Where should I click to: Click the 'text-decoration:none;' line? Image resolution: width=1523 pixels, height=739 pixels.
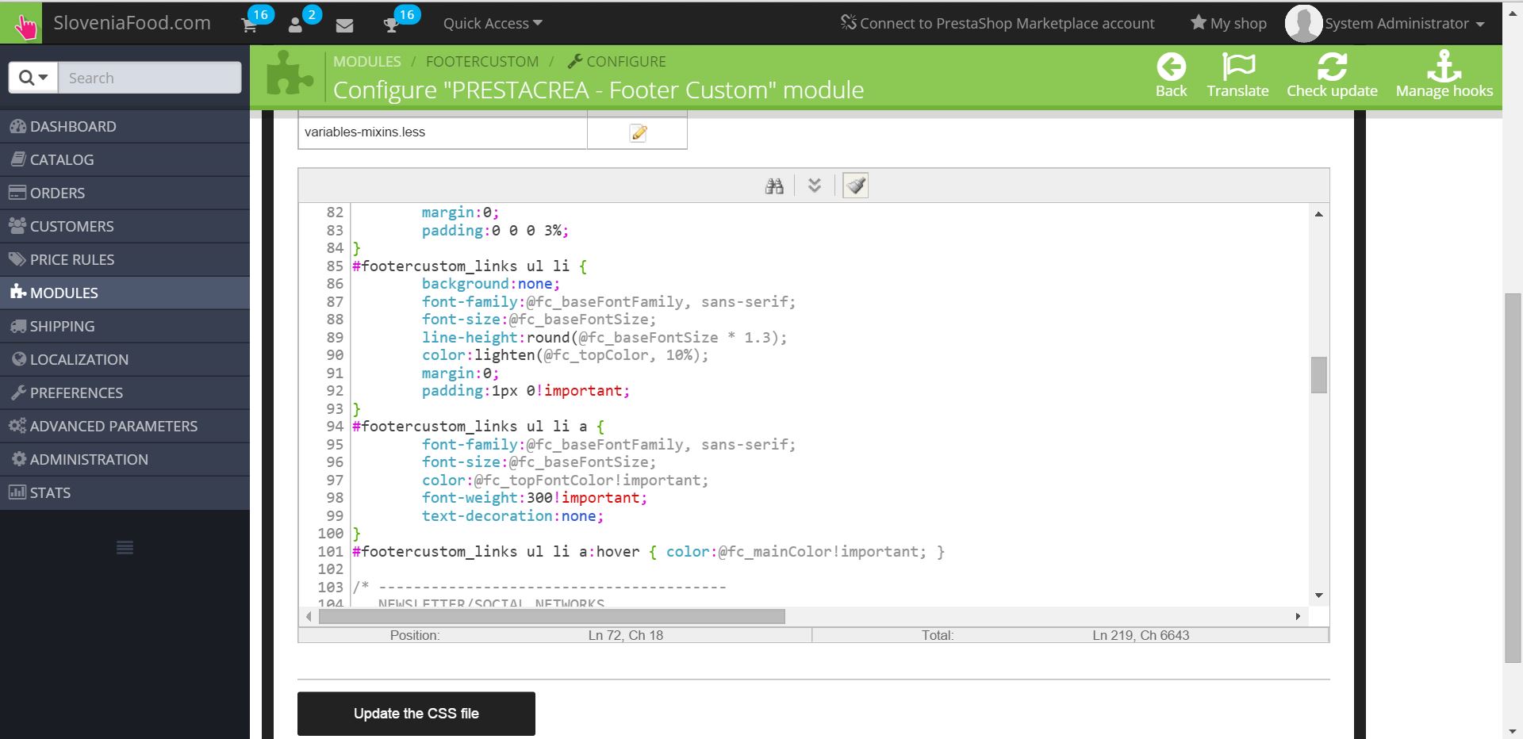[512, 516]
